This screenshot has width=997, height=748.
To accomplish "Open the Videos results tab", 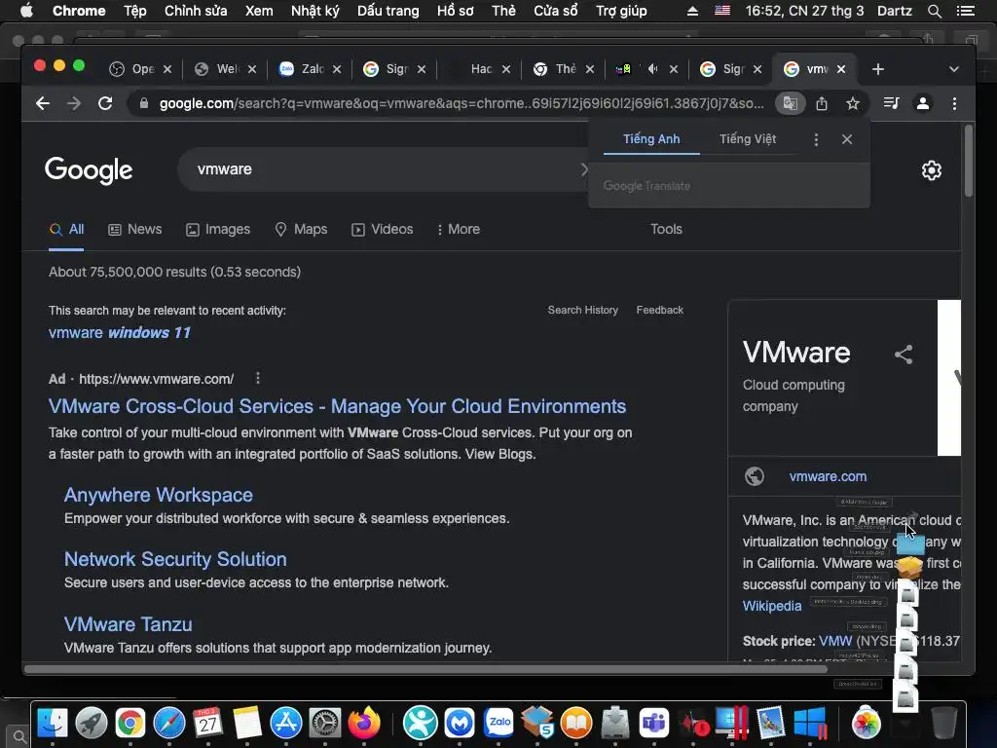I will [382, 229].
